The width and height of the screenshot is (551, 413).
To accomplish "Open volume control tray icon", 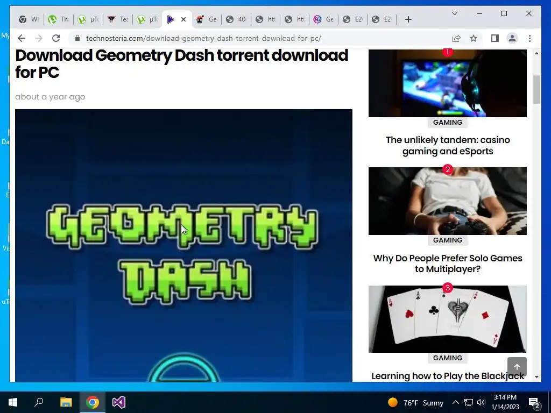I will pyautogui.click(x=481, y=402).
